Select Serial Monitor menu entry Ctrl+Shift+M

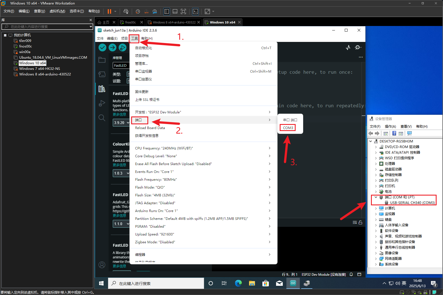point(203,72)
